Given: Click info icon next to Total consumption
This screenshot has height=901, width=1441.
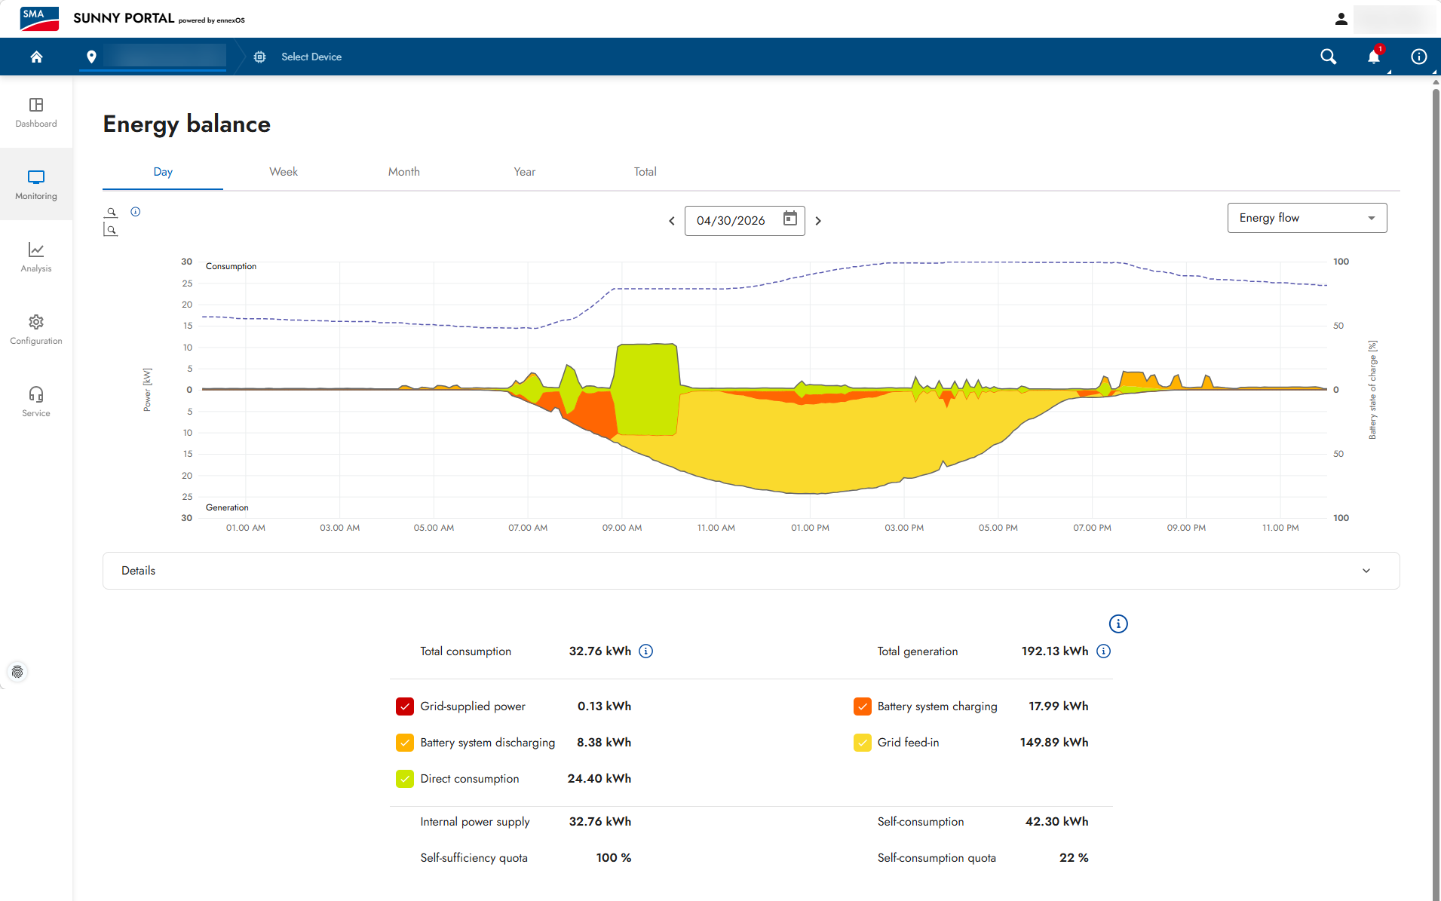Looking at the screenshot, I should point(646,651).
